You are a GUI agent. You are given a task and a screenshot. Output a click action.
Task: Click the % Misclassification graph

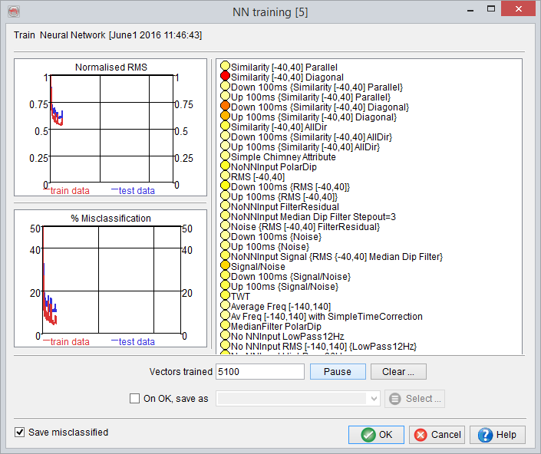[x=111, y=278]
